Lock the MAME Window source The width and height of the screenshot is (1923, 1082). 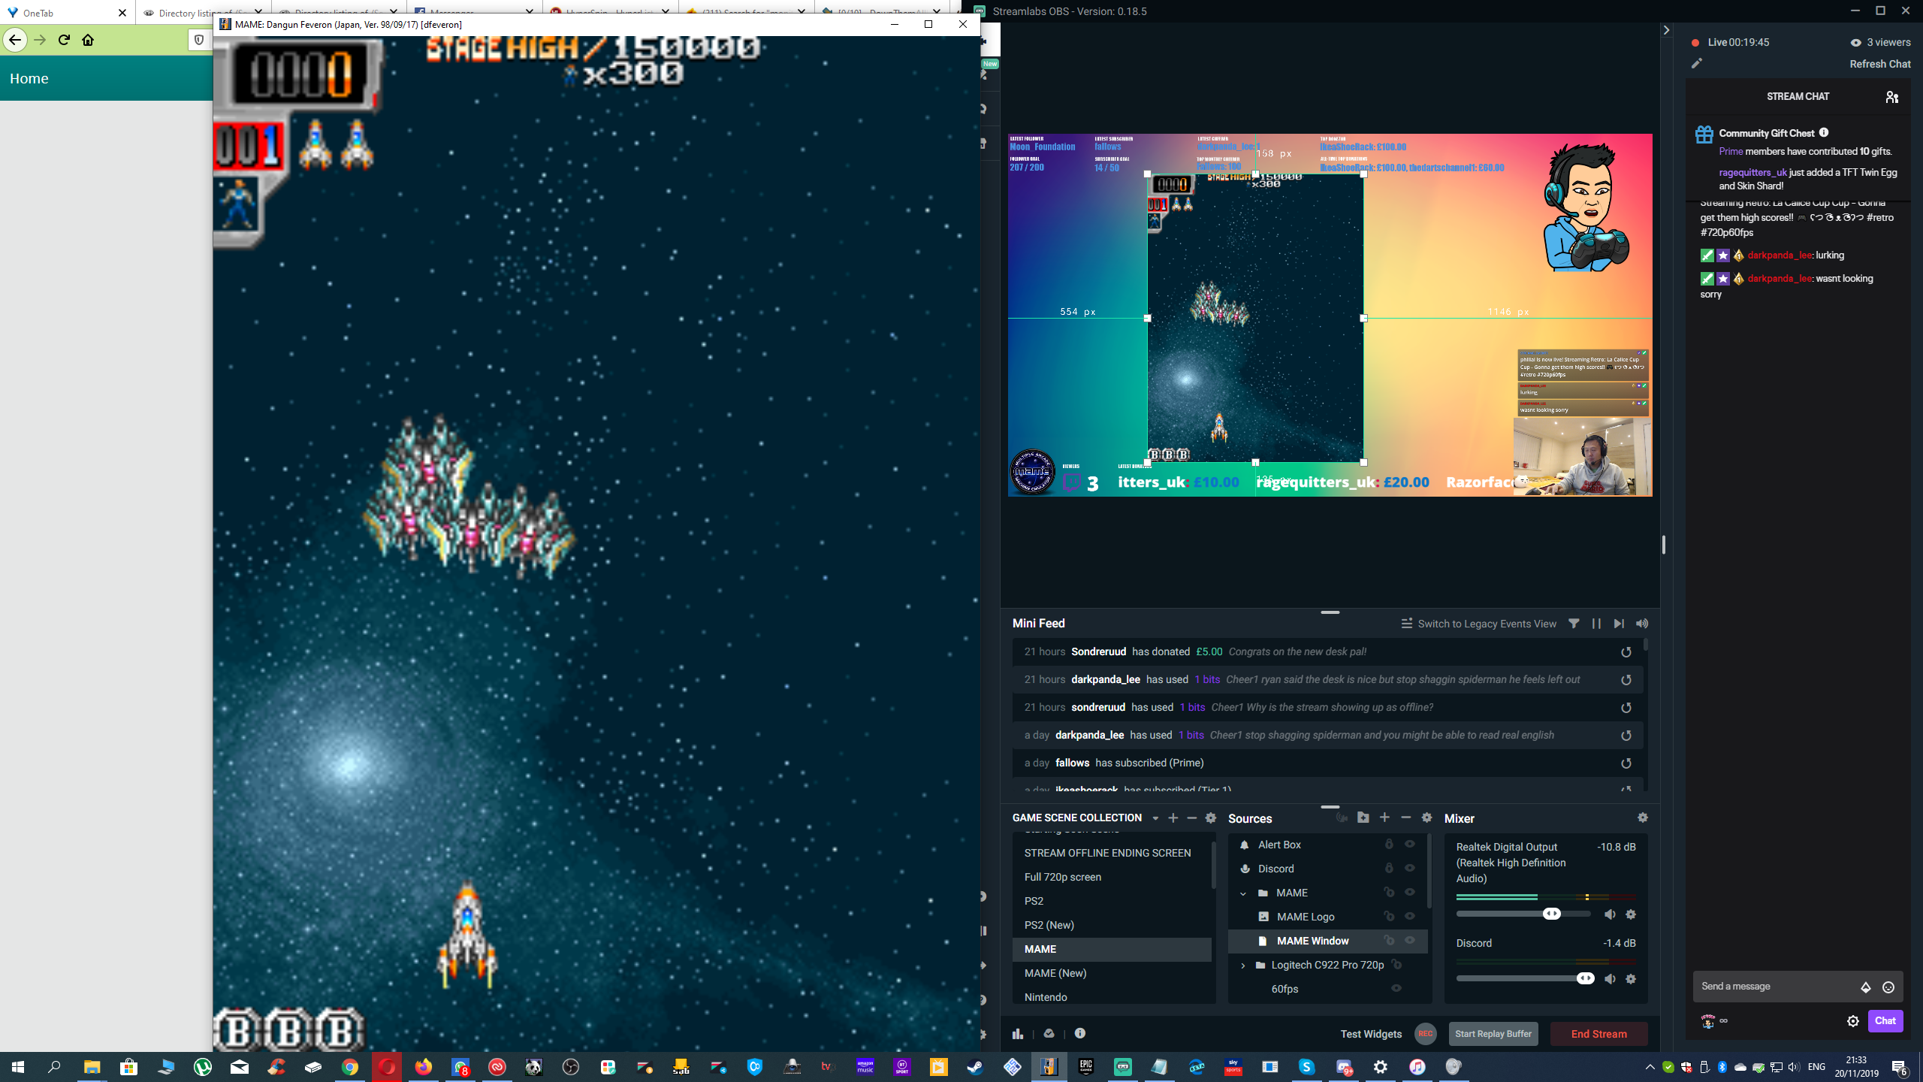point(1389,941)
